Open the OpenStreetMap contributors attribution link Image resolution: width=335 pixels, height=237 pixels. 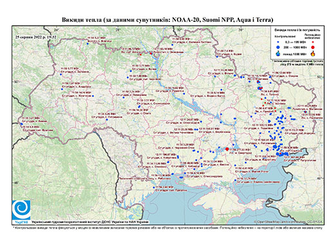click(x=289, y=222)
